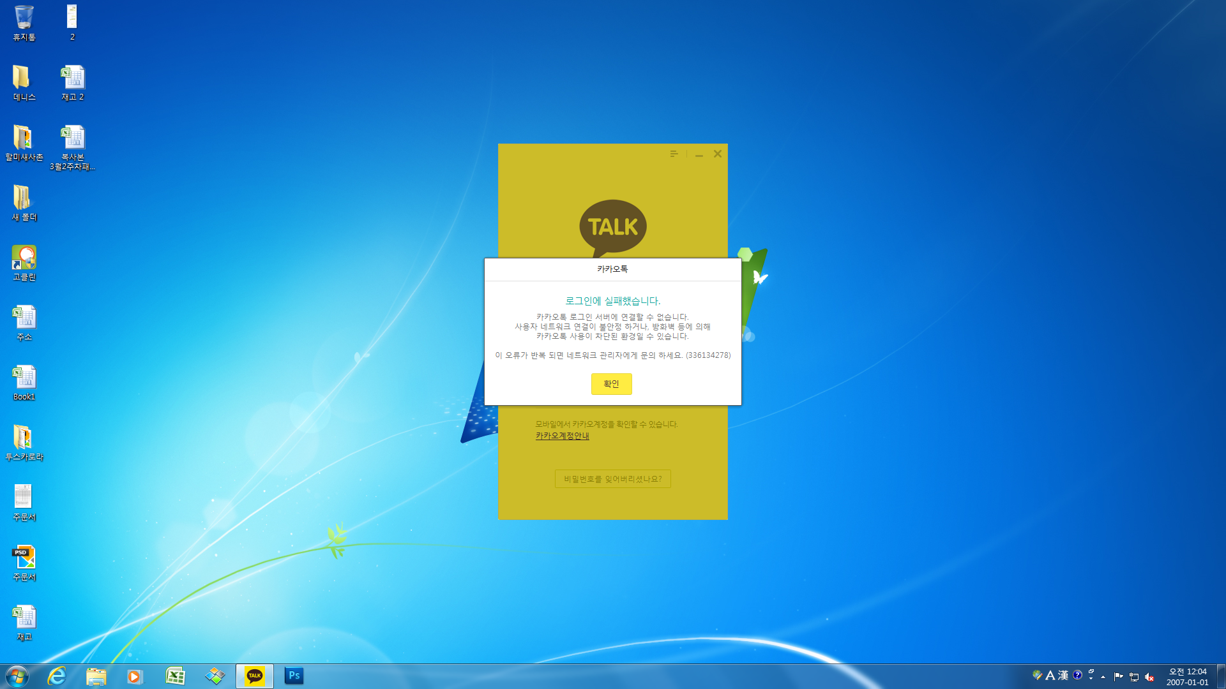Image resolution: width=1226 pixels, height=689 pixels.
Task: Click the 카카오톡 dialog title text
Action: (612, 269)
